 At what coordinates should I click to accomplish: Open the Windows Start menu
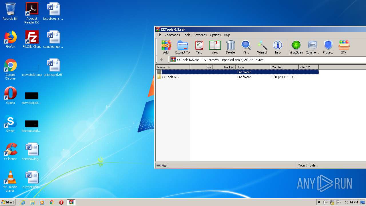[8, 202]
